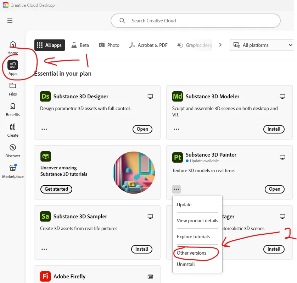Open Substance 3D Designer

coord(142,129)
